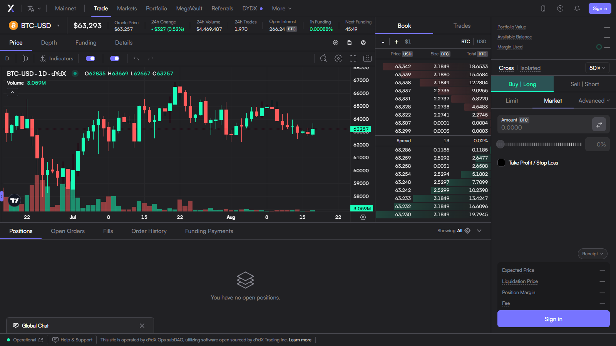The image size is (616, 346).
Task: Change the candlestick chart style
Action: pyautogui.click(x=25, y=58)
